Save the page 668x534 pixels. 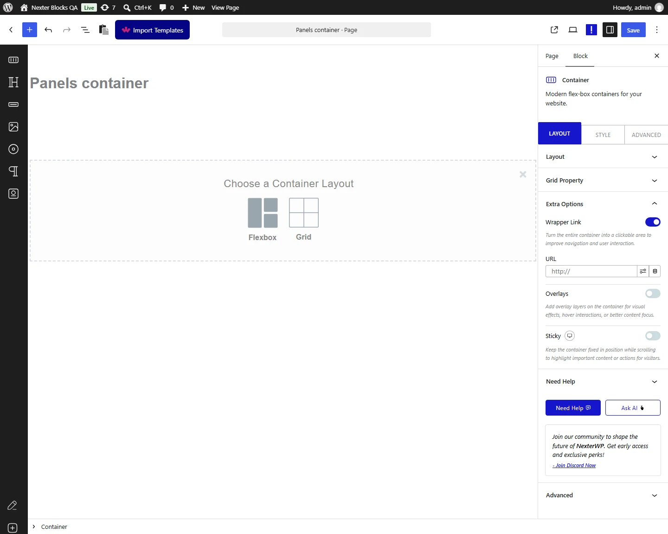click(633, 30)
